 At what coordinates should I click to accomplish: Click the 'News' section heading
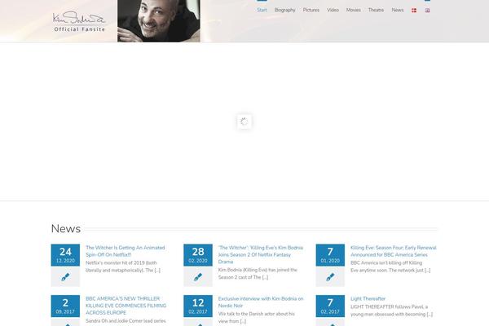pos(66,229)
